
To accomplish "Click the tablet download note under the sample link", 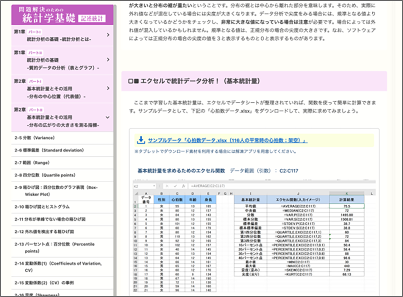I will tap(216, 151).
